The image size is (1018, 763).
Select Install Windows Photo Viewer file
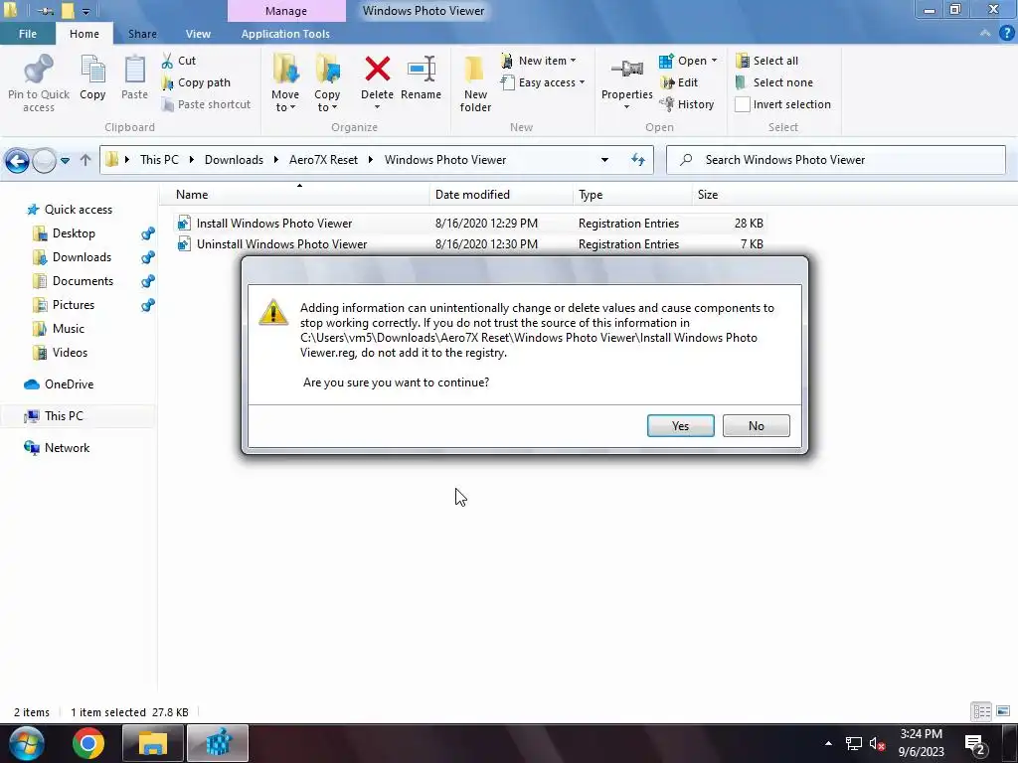[469, 224]
